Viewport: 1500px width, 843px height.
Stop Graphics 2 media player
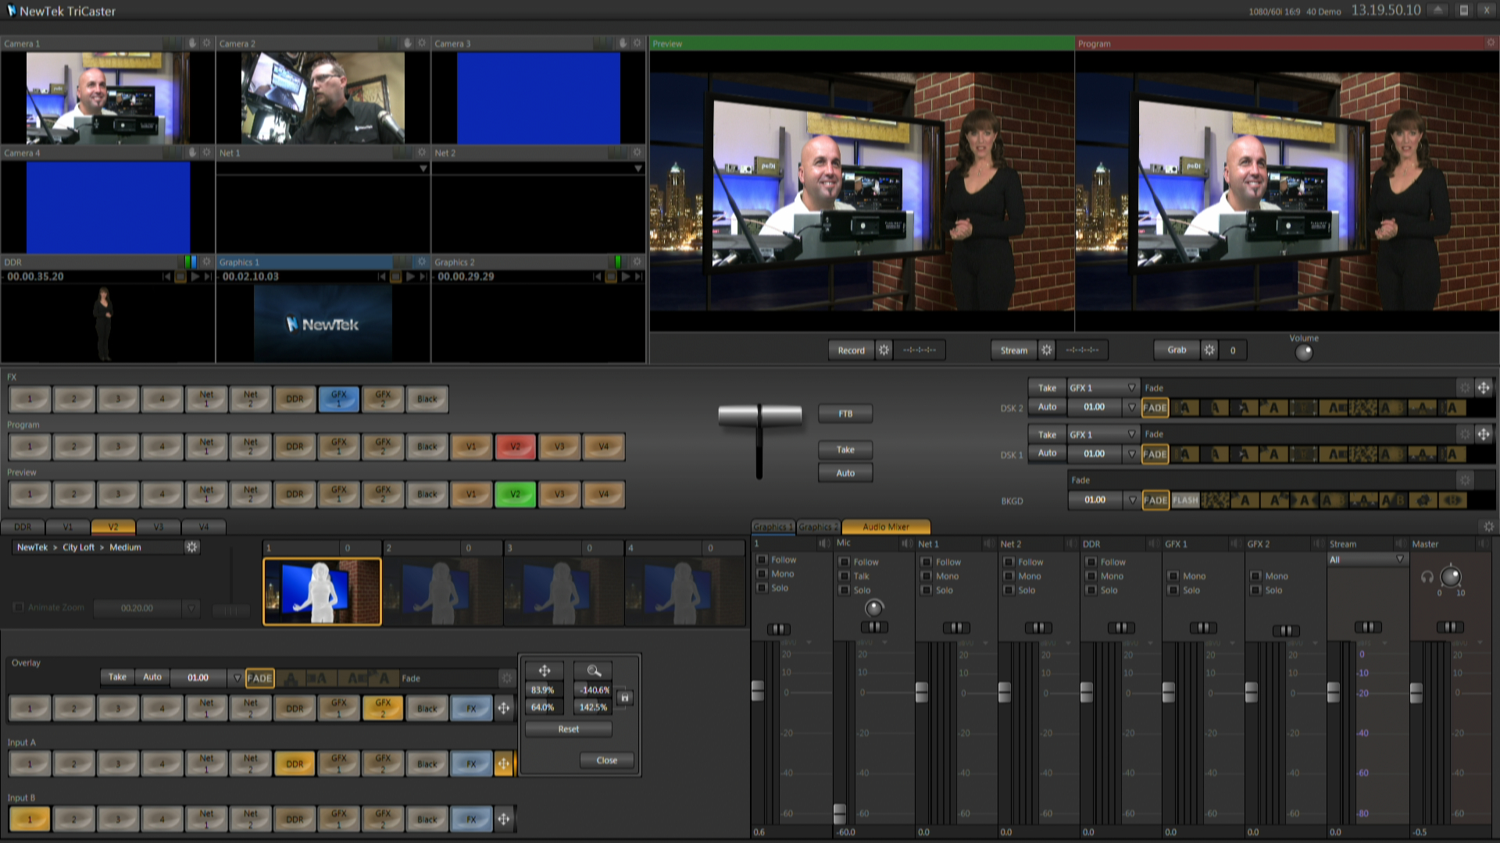pyautogui.click(x=612, y=276)
